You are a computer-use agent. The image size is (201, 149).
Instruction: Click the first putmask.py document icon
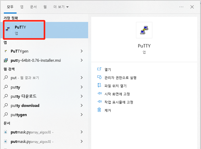[6, 132]
